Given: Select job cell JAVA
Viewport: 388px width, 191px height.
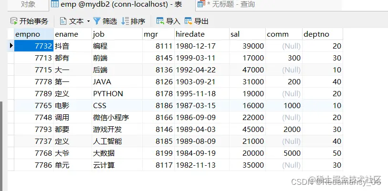Looking at the screenshot, I should click(117, 81).
